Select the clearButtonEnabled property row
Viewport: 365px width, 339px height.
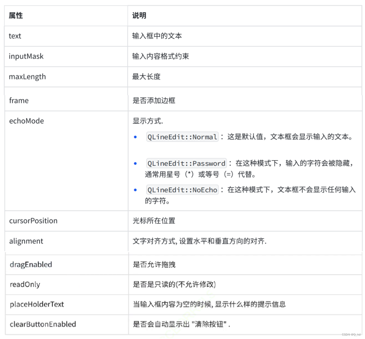pyautogui.click(x=43, y=324)
